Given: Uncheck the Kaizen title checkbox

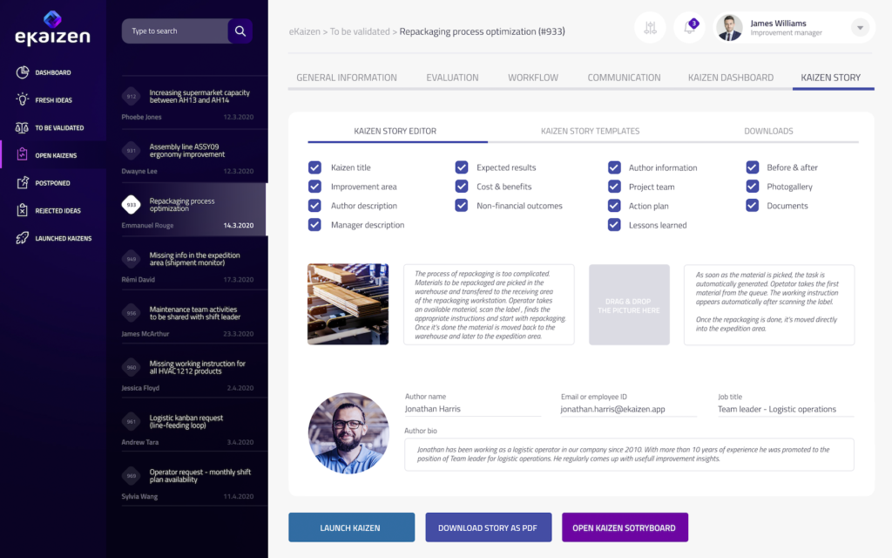Looking at the screenshot, I should (x=314, y=167).
